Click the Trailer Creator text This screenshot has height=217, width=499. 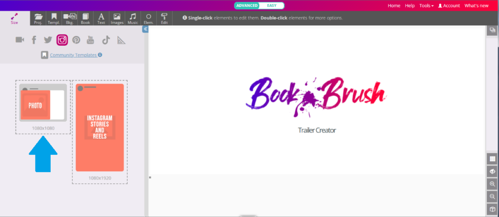317,130
